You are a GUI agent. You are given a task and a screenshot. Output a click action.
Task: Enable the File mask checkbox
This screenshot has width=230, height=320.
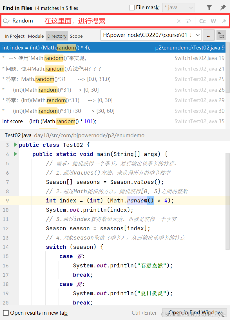[x=132, y=8]
